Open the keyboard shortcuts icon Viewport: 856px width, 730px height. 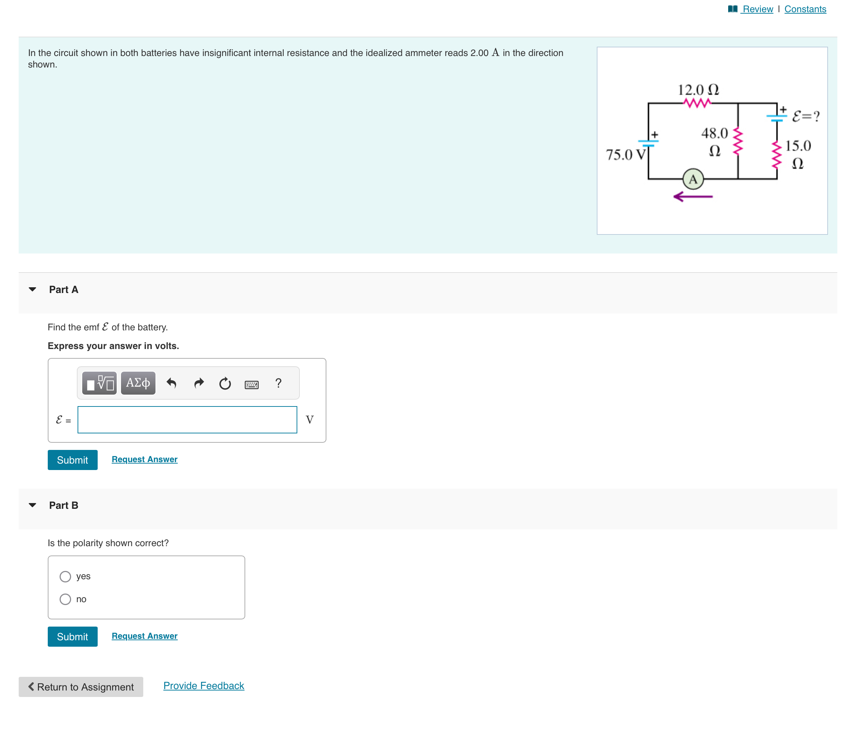coord(252,384)
